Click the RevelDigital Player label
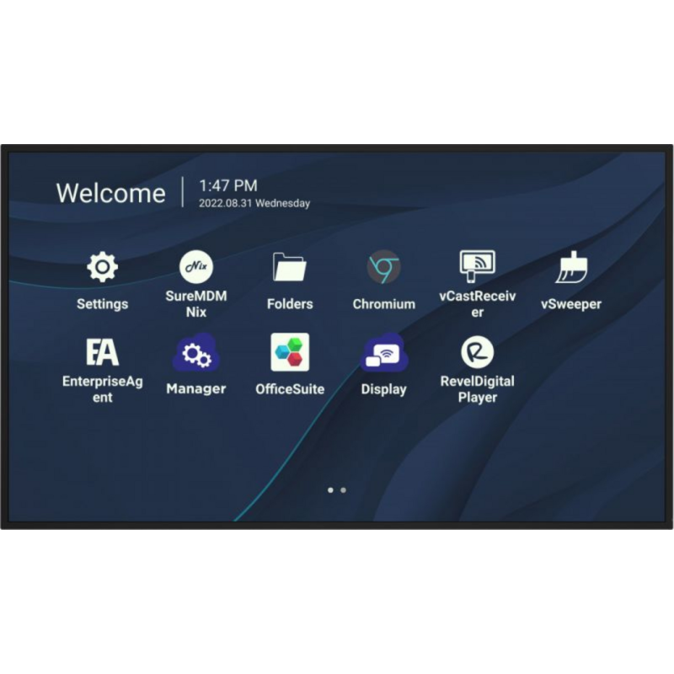This screenshot has width=674, height=674. (478, 389)
